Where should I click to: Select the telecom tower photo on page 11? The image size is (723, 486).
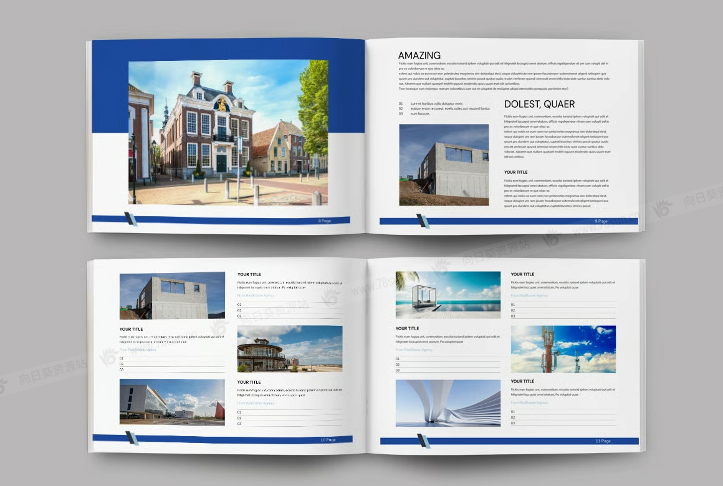click(563, 349)
